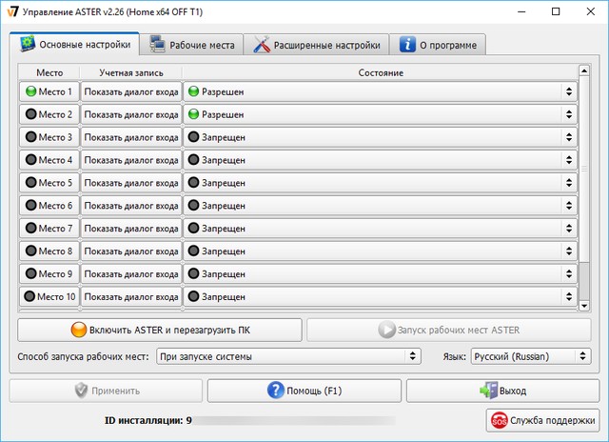Click the Место 7 button
Viewport: 609px width, 442px height.
point(49,229)
